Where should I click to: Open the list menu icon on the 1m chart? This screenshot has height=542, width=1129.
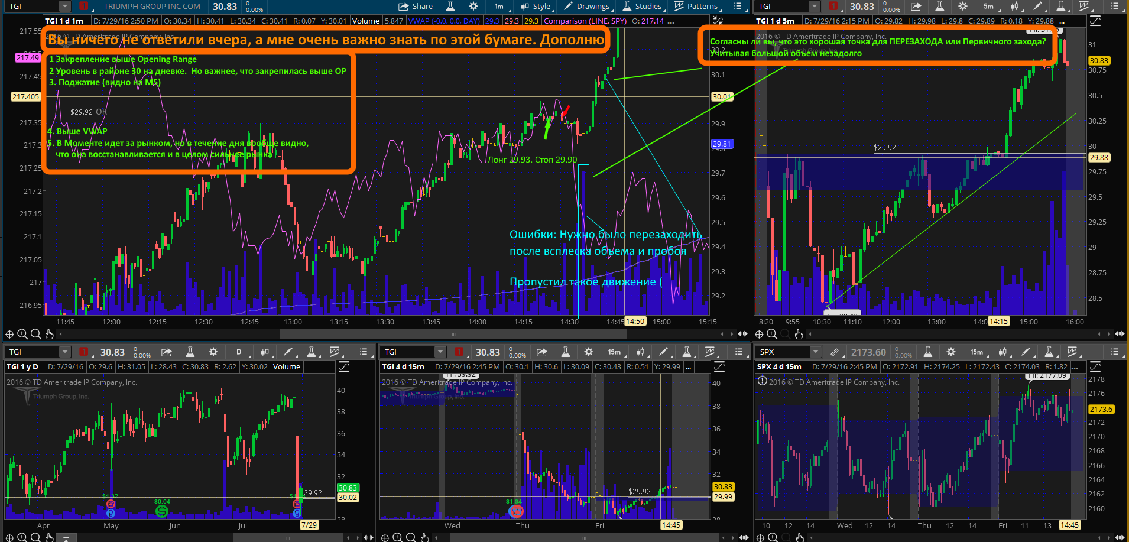[738, 6]
